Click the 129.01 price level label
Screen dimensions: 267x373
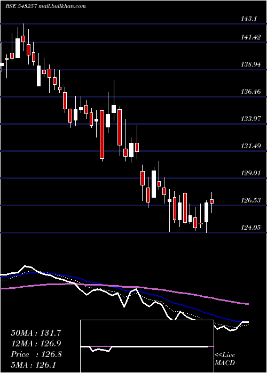pyautogui.click(x=251, y=173)
